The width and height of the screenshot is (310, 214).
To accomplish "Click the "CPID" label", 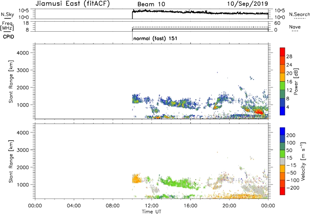I will [x=9, y=37].
